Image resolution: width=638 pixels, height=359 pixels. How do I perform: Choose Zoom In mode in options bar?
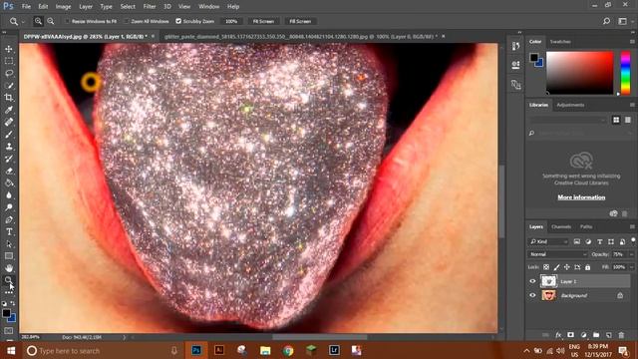coord(38,21)
